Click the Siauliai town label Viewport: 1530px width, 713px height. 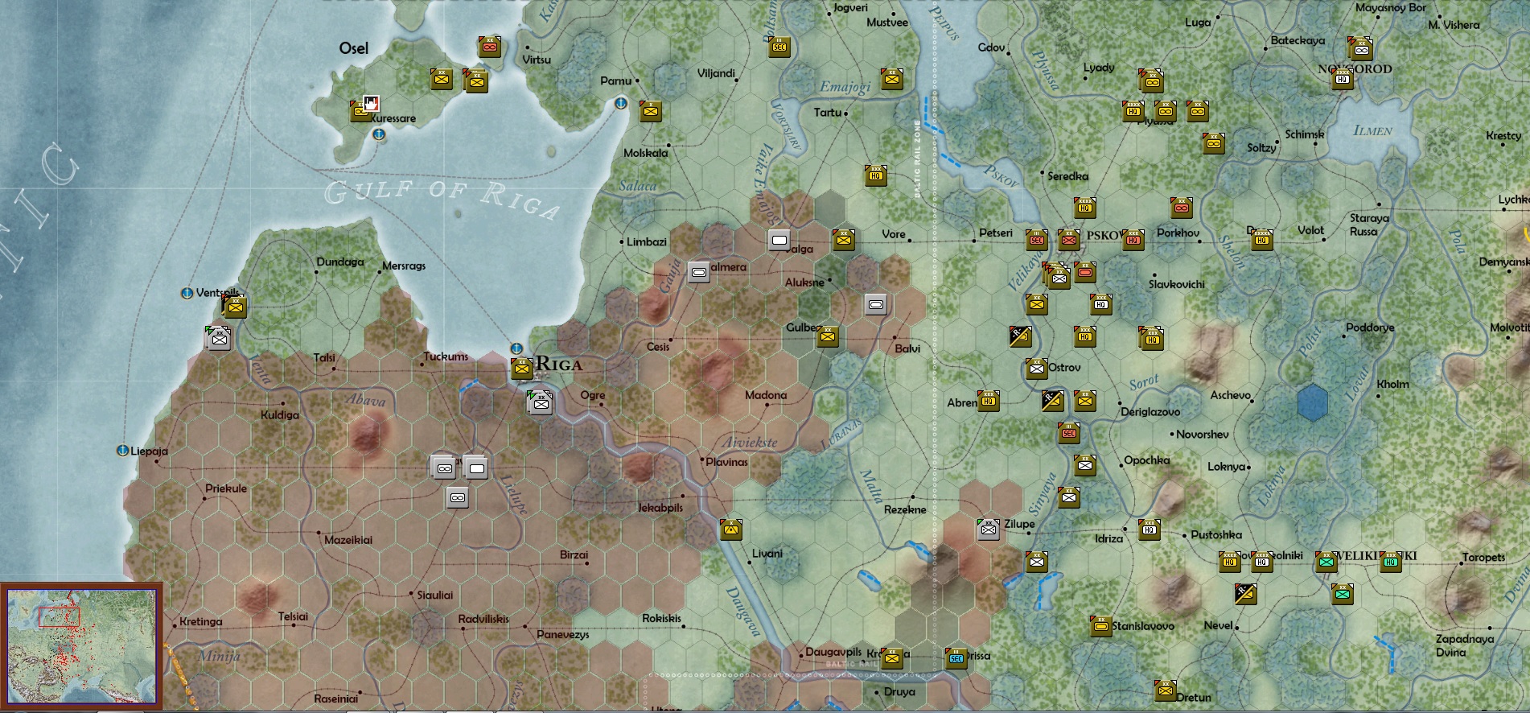point(434,595)
